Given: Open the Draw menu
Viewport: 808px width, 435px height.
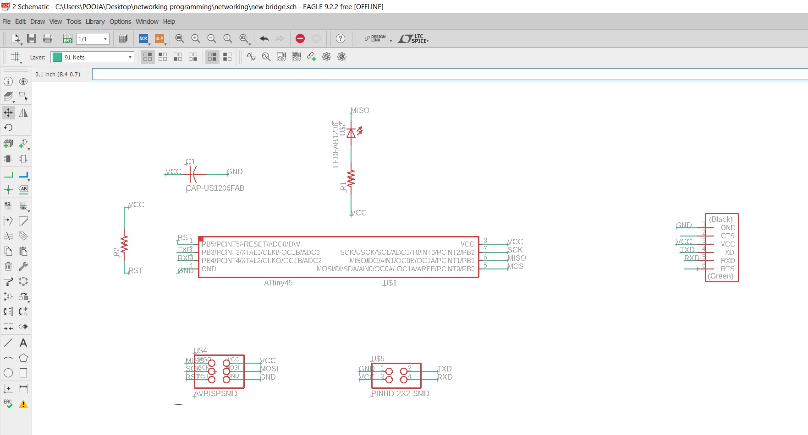Looking at the screenshot, I should [38, 21].
